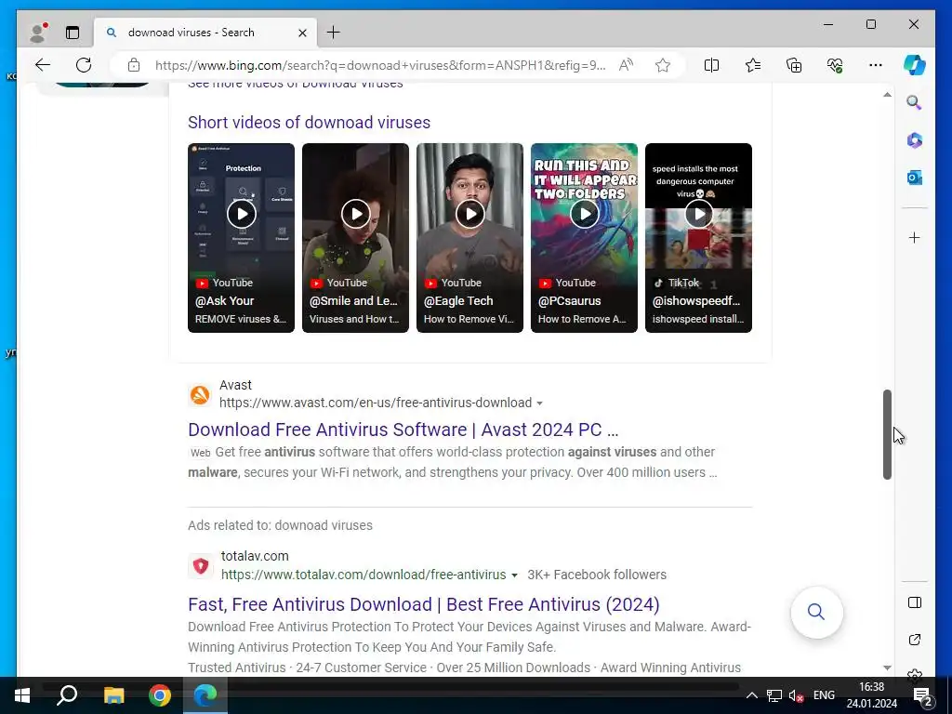Go back to the previous page
The height and width of the screenshot is (714, 952).
[43, 65]
